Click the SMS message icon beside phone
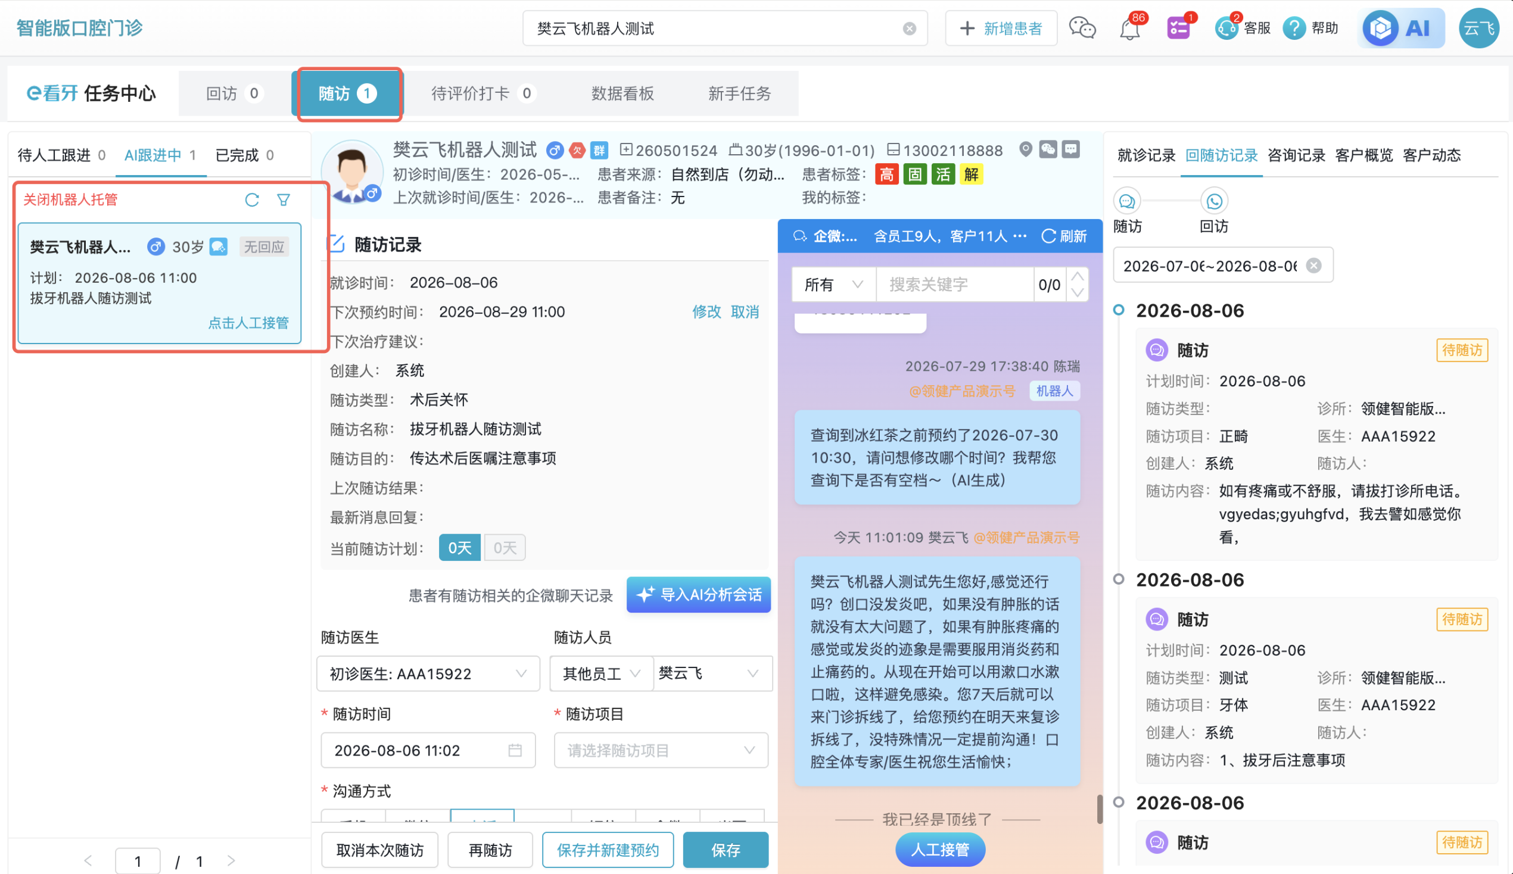1513x874 pixels. click(x=1070, y=149)
